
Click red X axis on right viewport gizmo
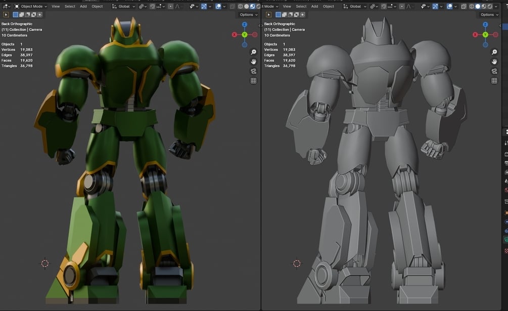point(475,34)
